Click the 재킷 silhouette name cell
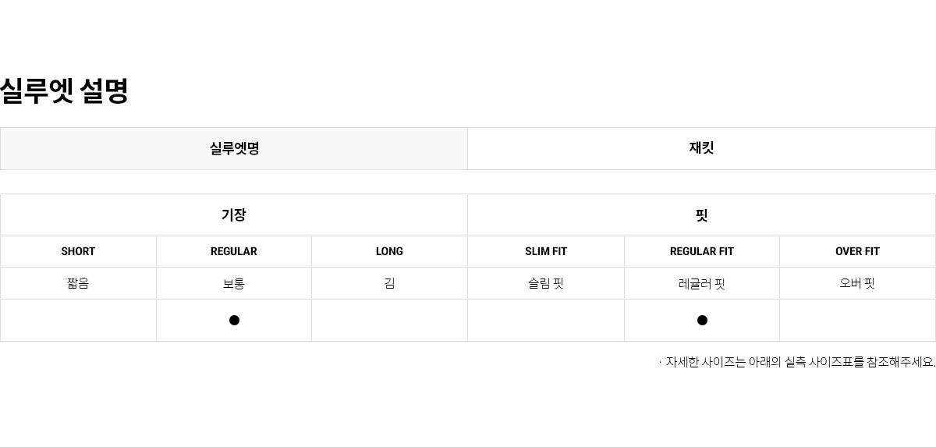 (x=701, y=148)
